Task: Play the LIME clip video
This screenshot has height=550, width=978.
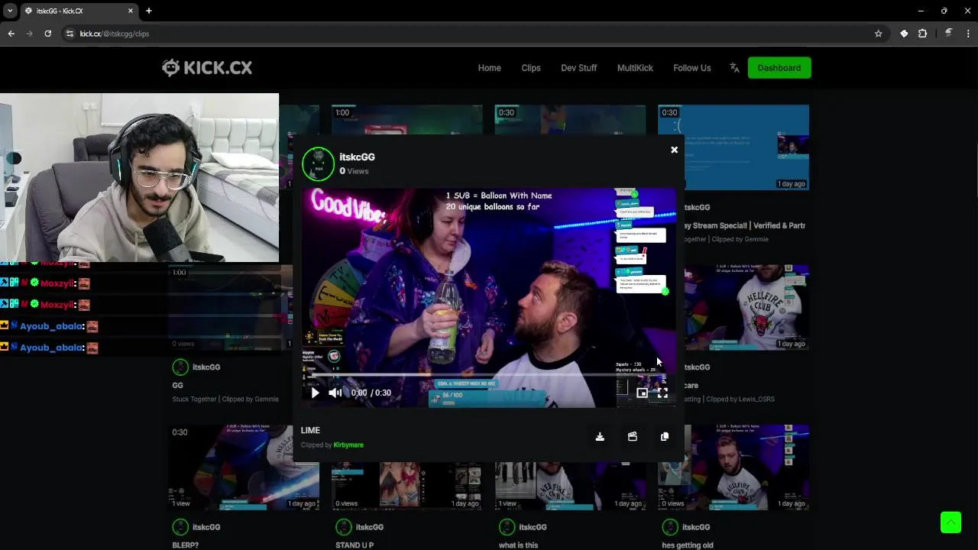Action: (x=315, y=393)
